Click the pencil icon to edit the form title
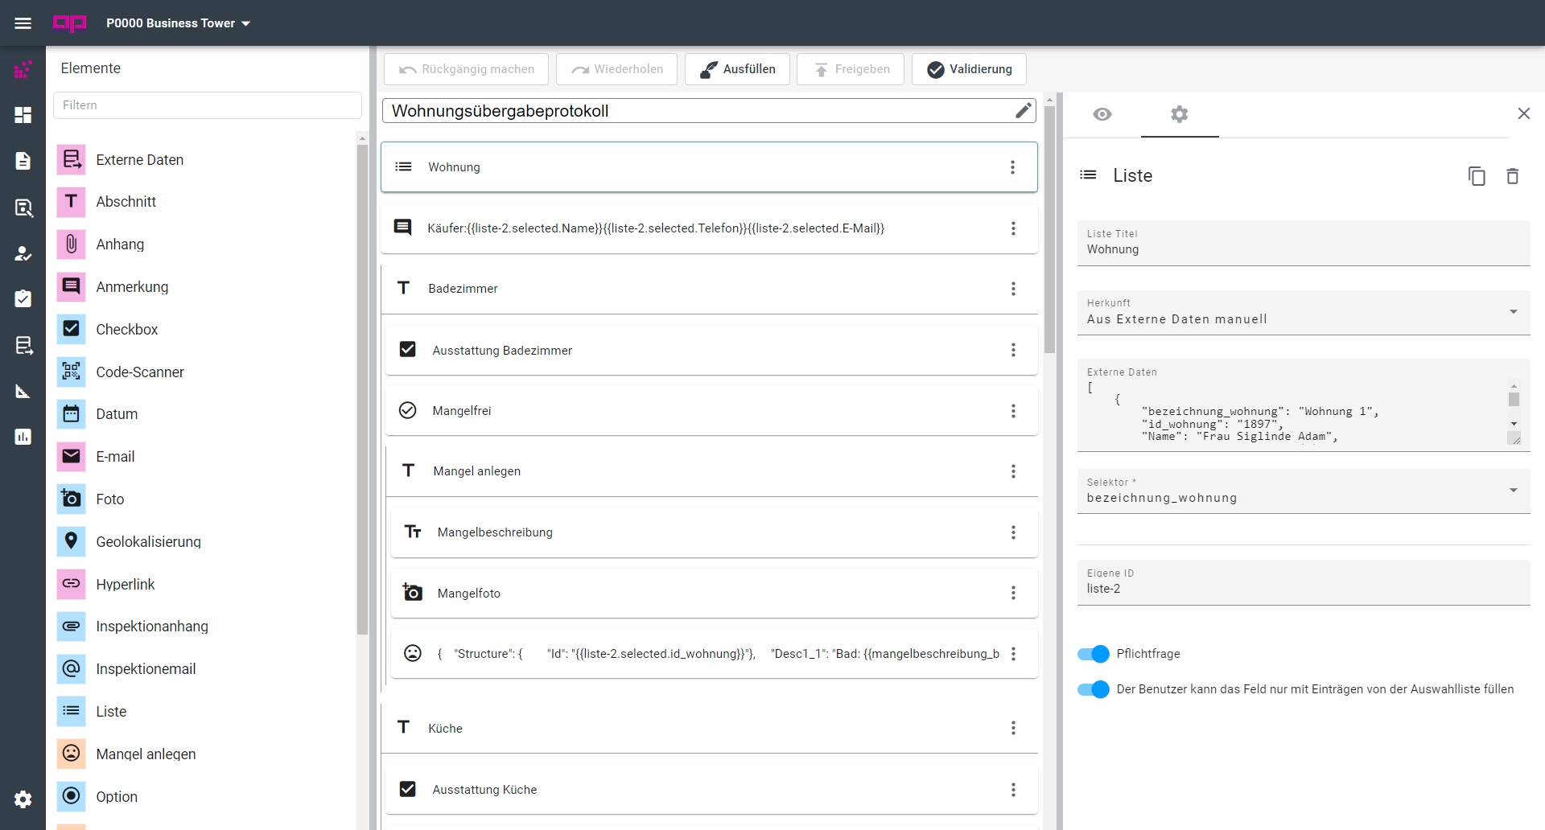Screen dimensions: 1545x830 click(x=1023, y=111)
